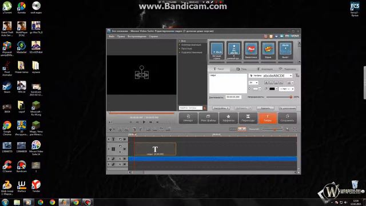Click the font settings icon beside font dropdown
This screenshot has height=206, width=366.
pos(297,76)
